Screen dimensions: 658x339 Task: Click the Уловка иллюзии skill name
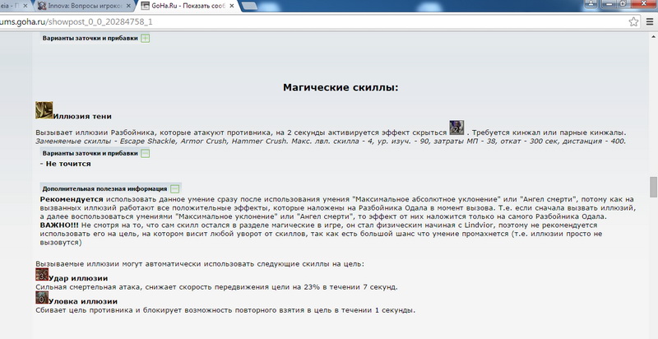(x=77, y=302)
